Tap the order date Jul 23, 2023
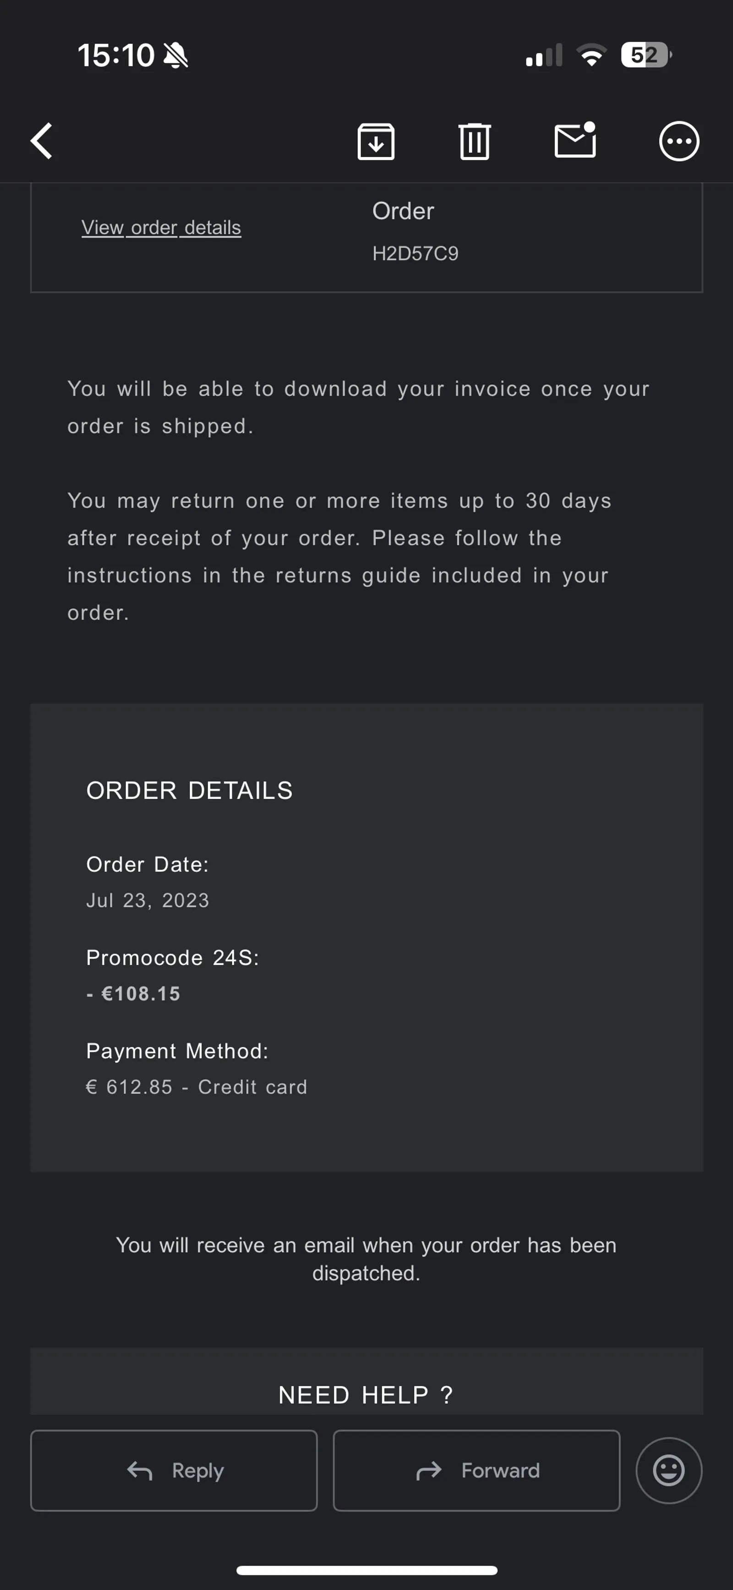This screenshot has height=1590, width=733. 148,901
